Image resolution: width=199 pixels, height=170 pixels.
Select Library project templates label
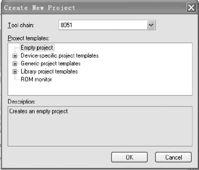[49, 72]
